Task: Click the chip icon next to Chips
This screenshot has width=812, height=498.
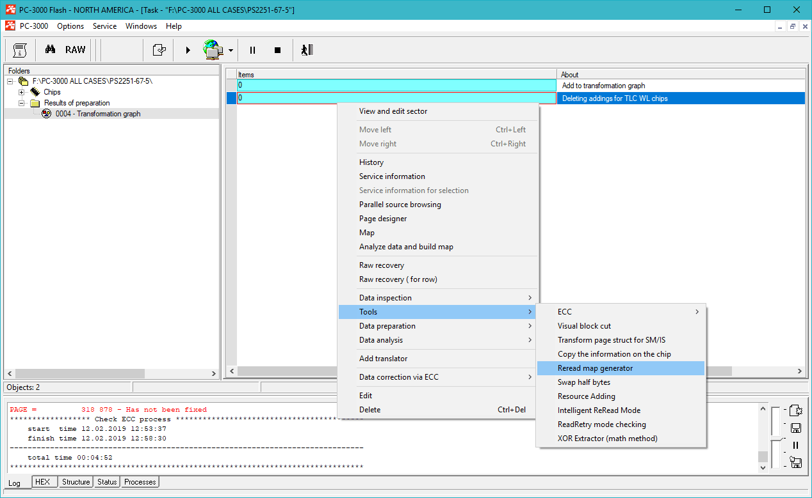Action: point(35,92)
